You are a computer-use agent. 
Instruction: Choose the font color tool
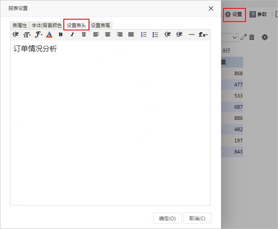49,35
